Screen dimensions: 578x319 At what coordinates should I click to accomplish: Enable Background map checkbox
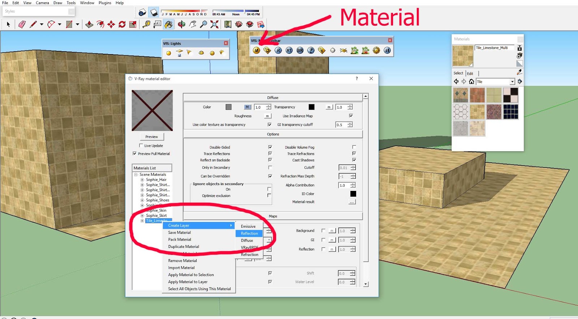coord(323,230)
